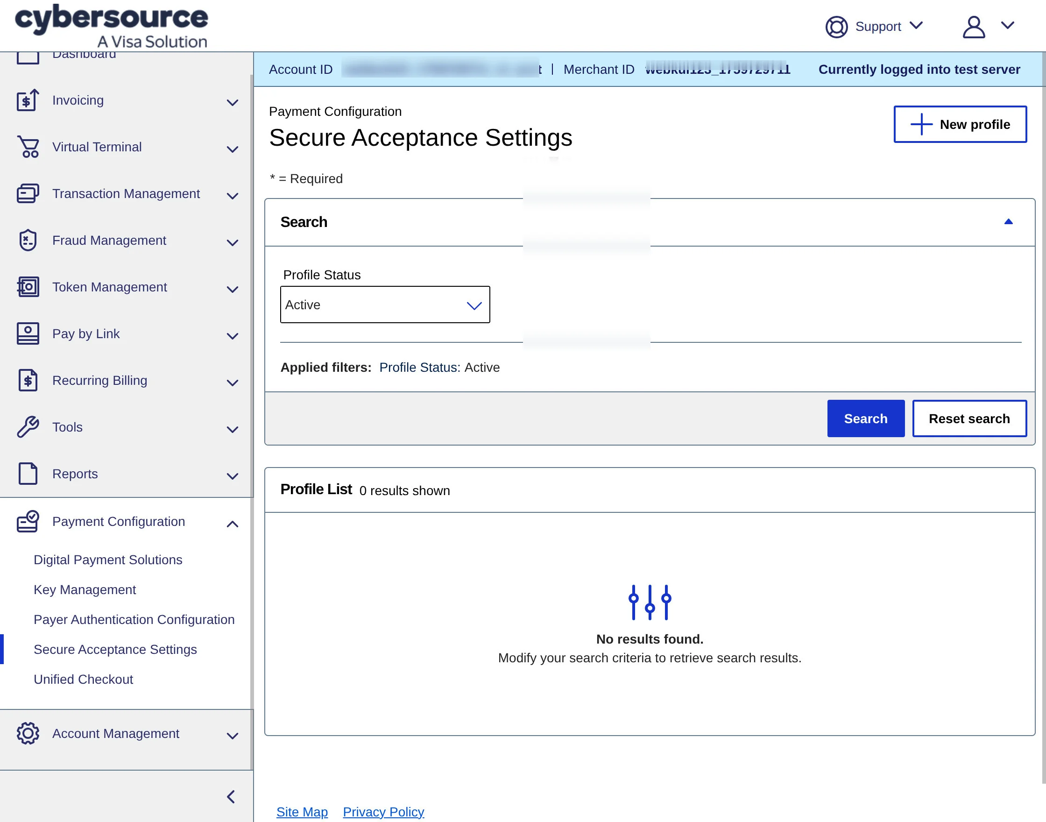Go to Unified Checkout
1046x822 pixels.
[x=83, y=679]
